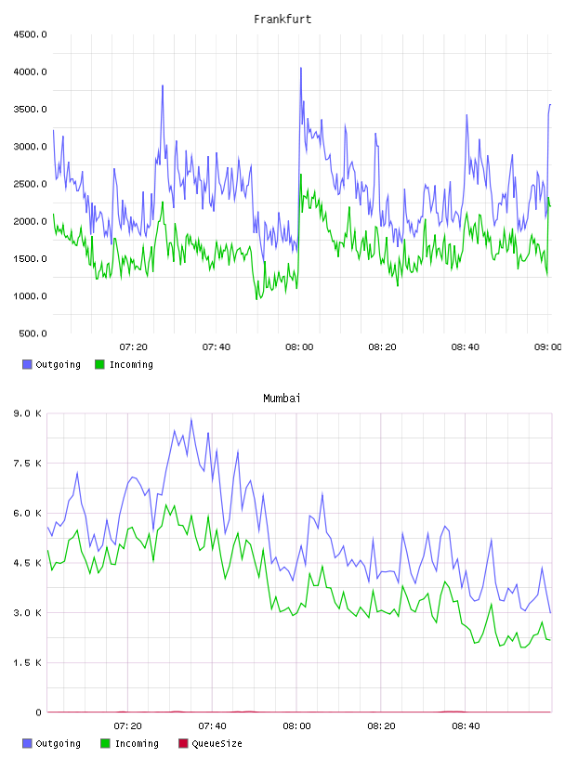Click the 3500.0 y-axis label in Frankfurt
Image resolution: width=565 pixels, height=758 pixels.
point(30,110)
